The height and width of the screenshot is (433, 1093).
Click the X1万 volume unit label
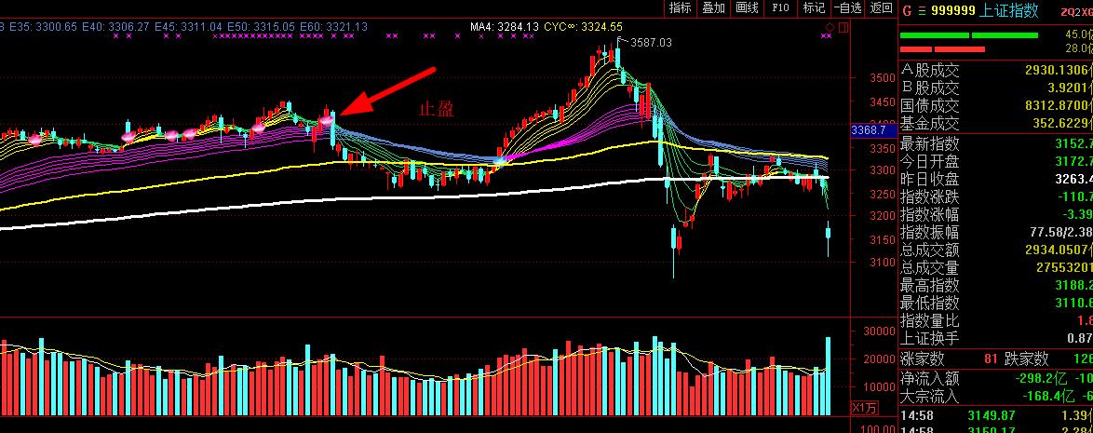865,408
